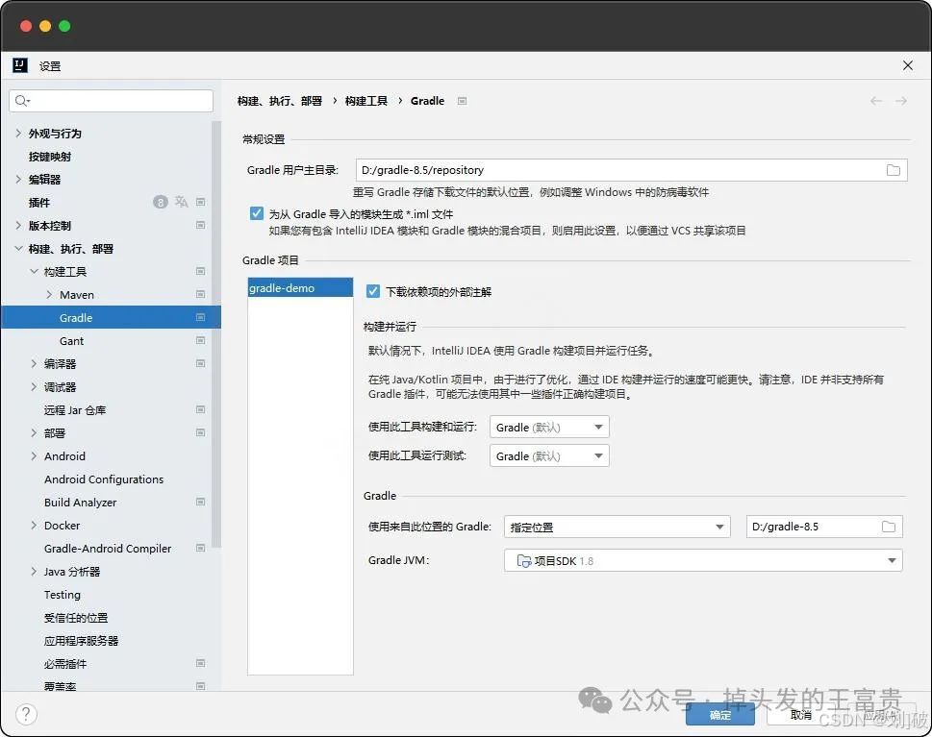Expand 版本控制 tree node
Viewport: 932px width, 737px height.
pos(18,226)
